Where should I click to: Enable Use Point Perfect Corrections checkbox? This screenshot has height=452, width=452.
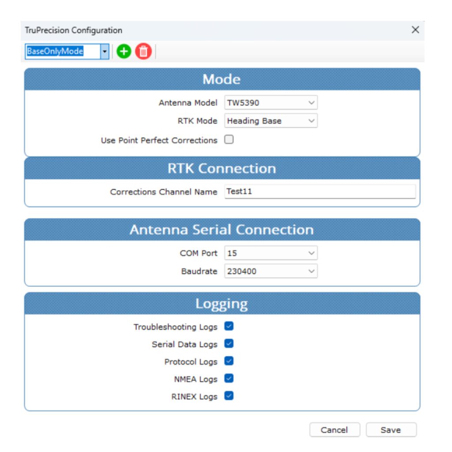[229, 140]
